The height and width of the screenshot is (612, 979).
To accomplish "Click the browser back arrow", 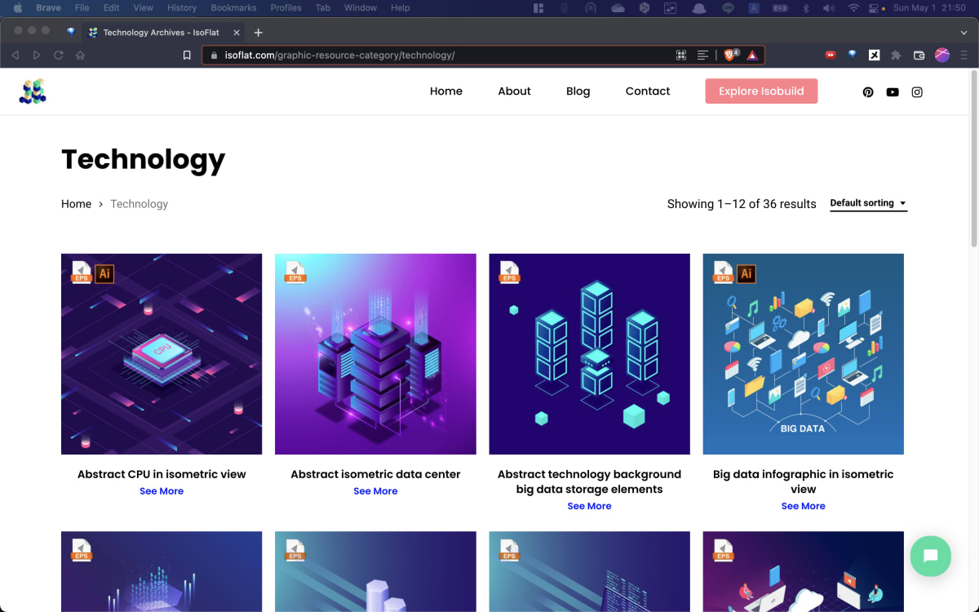I will 16,55.
